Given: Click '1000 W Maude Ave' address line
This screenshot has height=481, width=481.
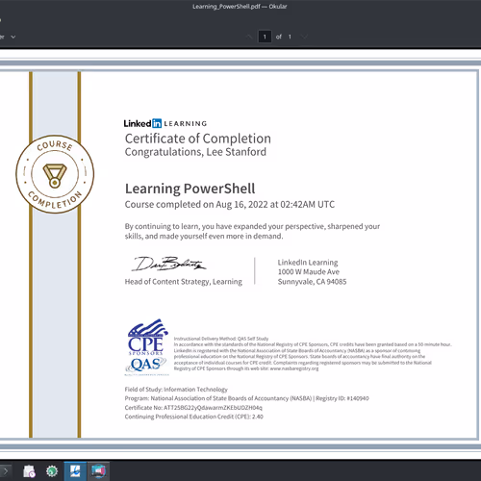Looking at the screenshot, I should [309, 272].
